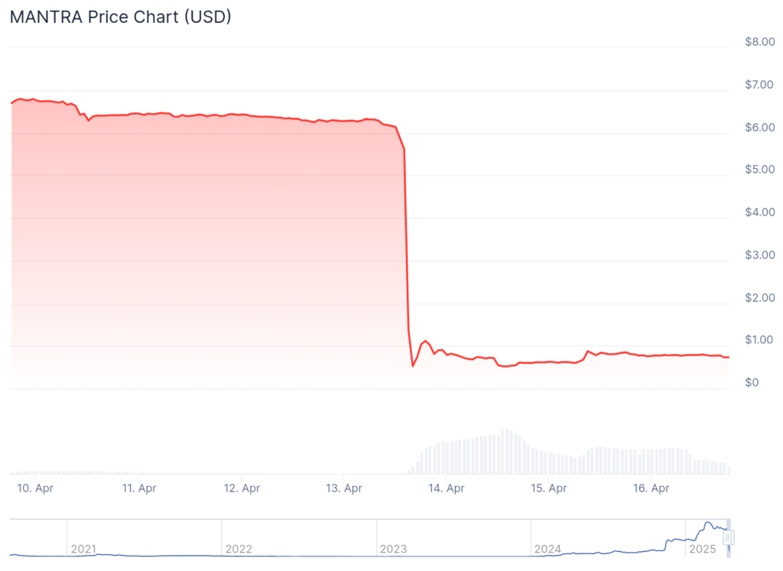Screen dimensions: 783x571
Task: Click the 16. Apr date label
Action: coord(651,488)
